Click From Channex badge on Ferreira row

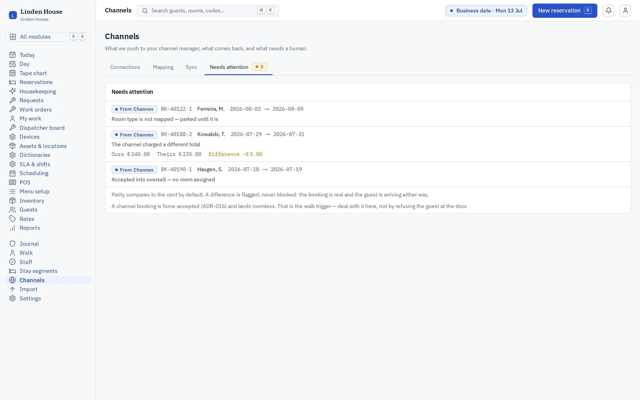[134, 109]
